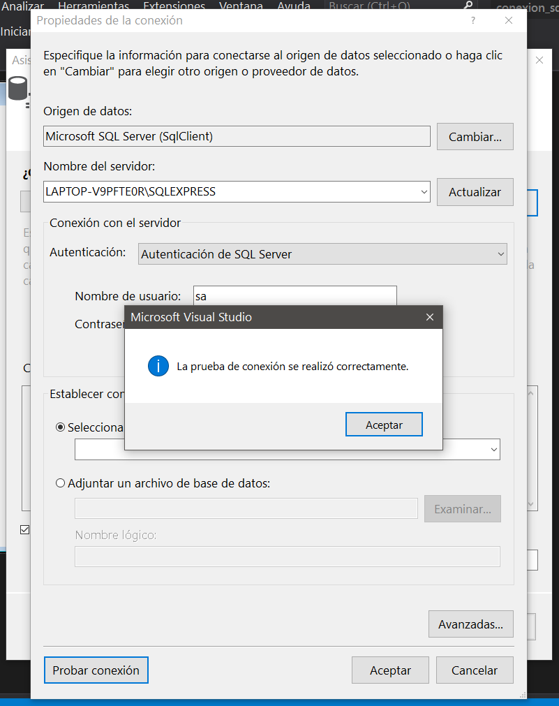Click the blue information icon in the message box
Screen dimensions: 559x706
[158, 365]
